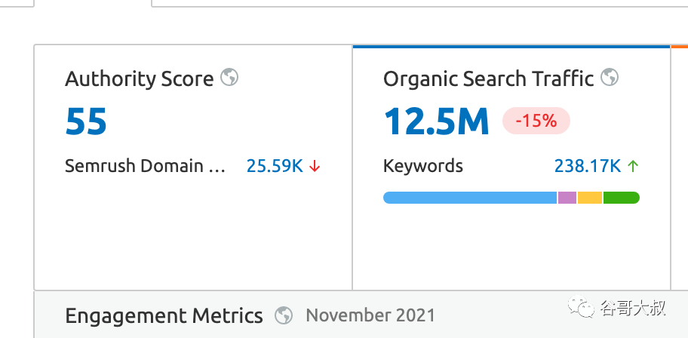Click the truncated Semrush Domain label

tap(145, 166)
